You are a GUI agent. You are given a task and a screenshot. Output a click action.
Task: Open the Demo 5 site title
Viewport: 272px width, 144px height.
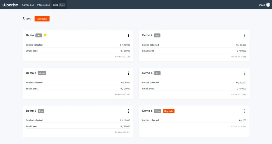31,111
